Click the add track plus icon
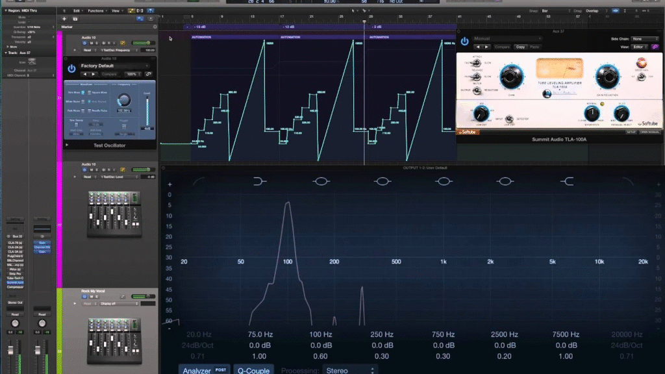This screenshot has width=665, height=374. click(x=64, y=19)
